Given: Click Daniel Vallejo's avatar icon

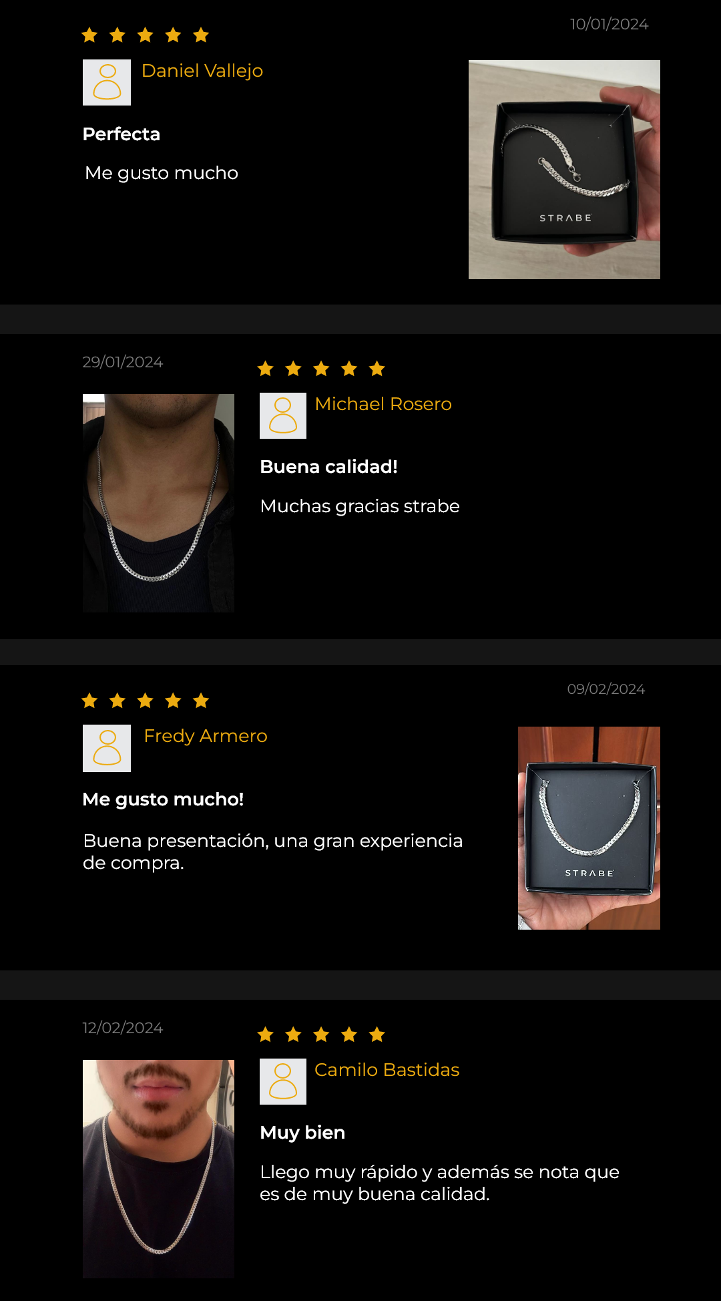Looking at the screenshot, I should [107, 82].
